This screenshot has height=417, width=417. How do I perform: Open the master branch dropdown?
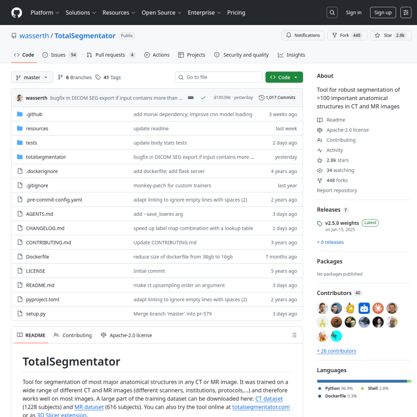coord(32,77)
